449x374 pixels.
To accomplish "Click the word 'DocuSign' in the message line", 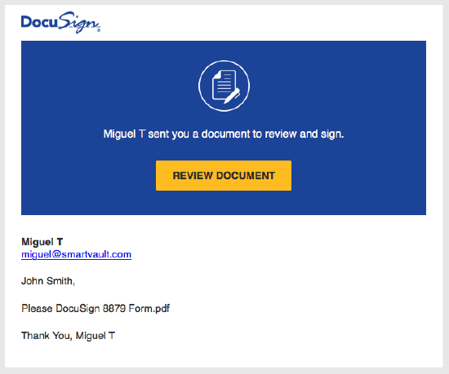I will pos(78,308).
